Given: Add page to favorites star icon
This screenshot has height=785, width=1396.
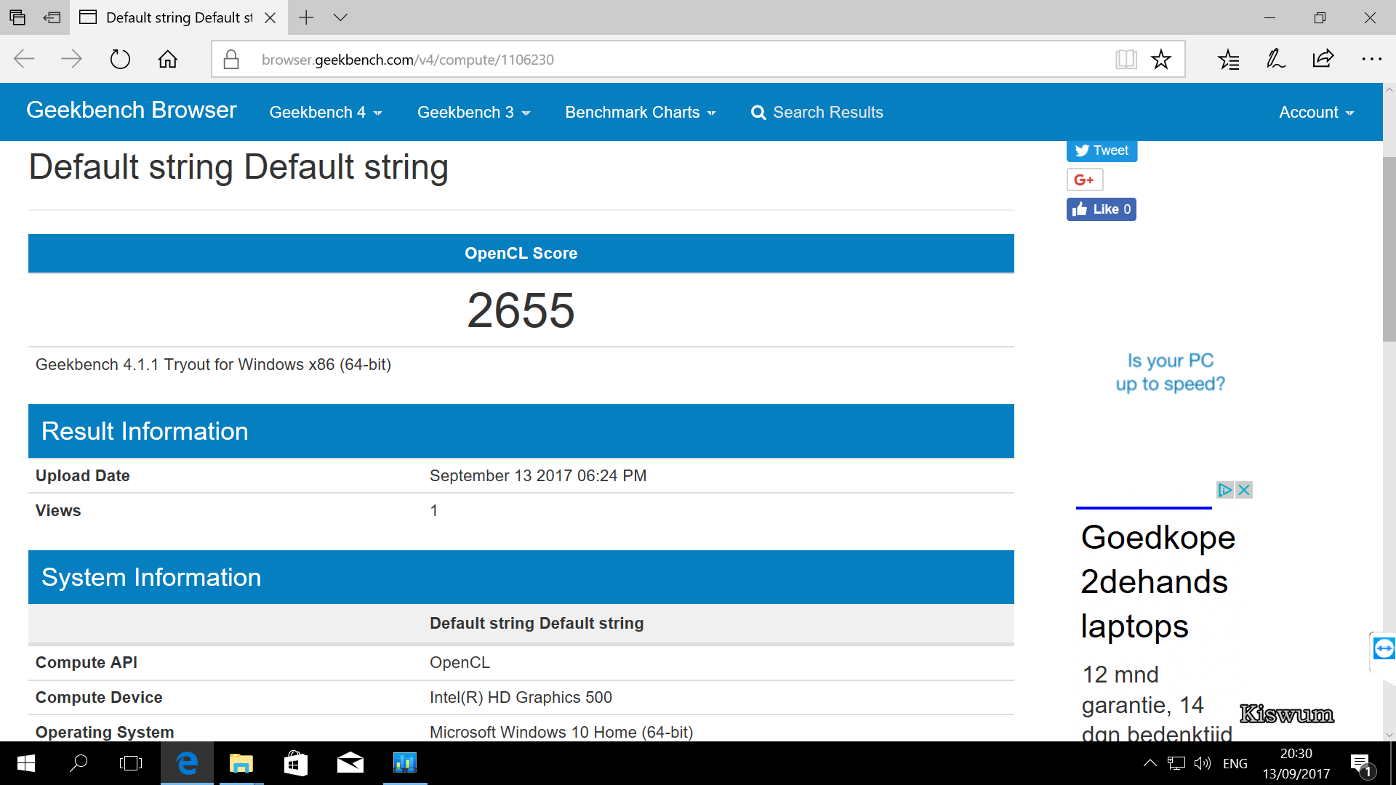Looking at the screenshot, I should click(1161, 60).
